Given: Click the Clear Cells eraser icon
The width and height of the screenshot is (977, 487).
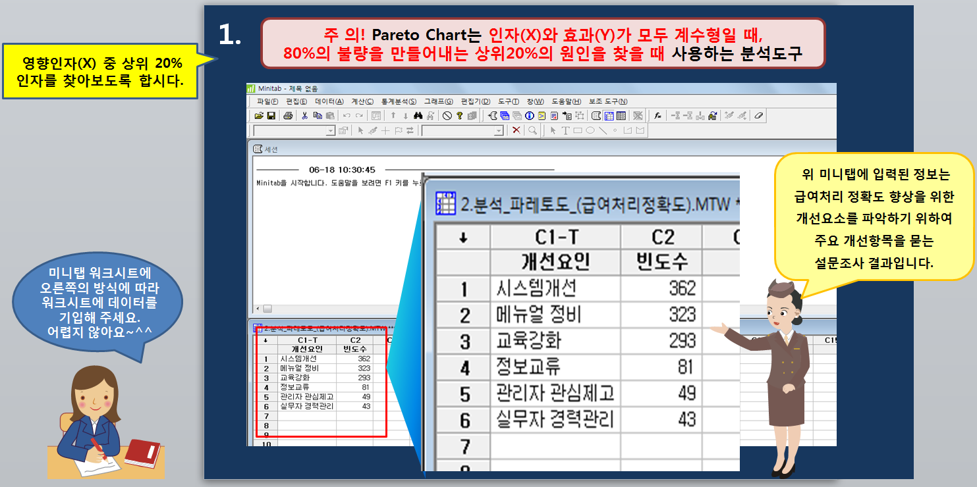Looking at the screenshot, I should pos(759,115).
